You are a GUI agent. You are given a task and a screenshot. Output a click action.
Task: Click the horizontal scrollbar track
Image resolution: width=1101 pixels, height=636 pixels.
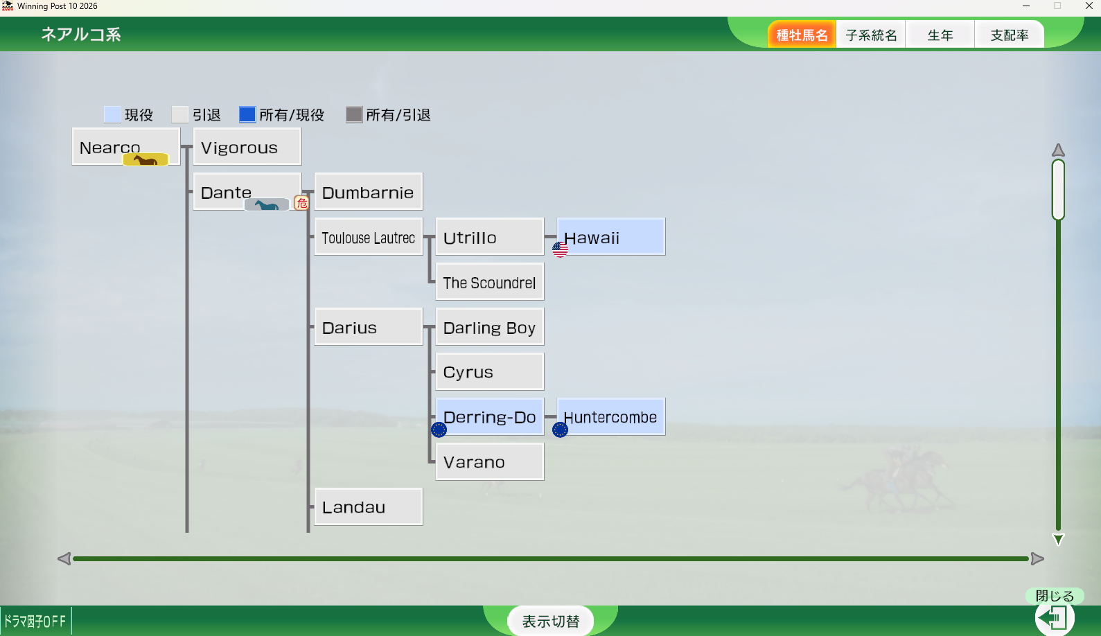551,558
